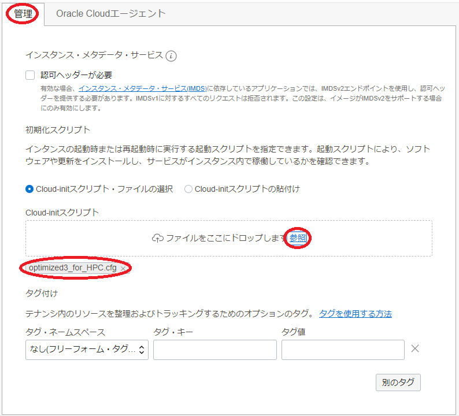Image resolution: width=459 pixels, height=416 pixels.
Task: Click the 認可ヘッダーが必要 label text
Action: (x=76, y=75)
